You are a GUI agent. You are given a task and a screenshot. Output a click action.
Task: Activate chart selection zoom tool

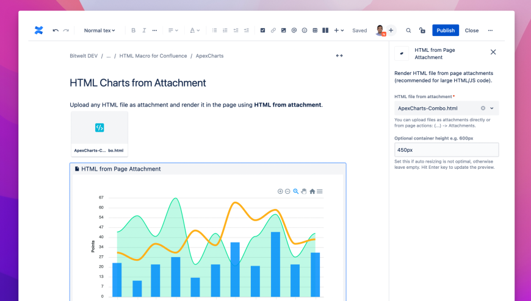295,191
